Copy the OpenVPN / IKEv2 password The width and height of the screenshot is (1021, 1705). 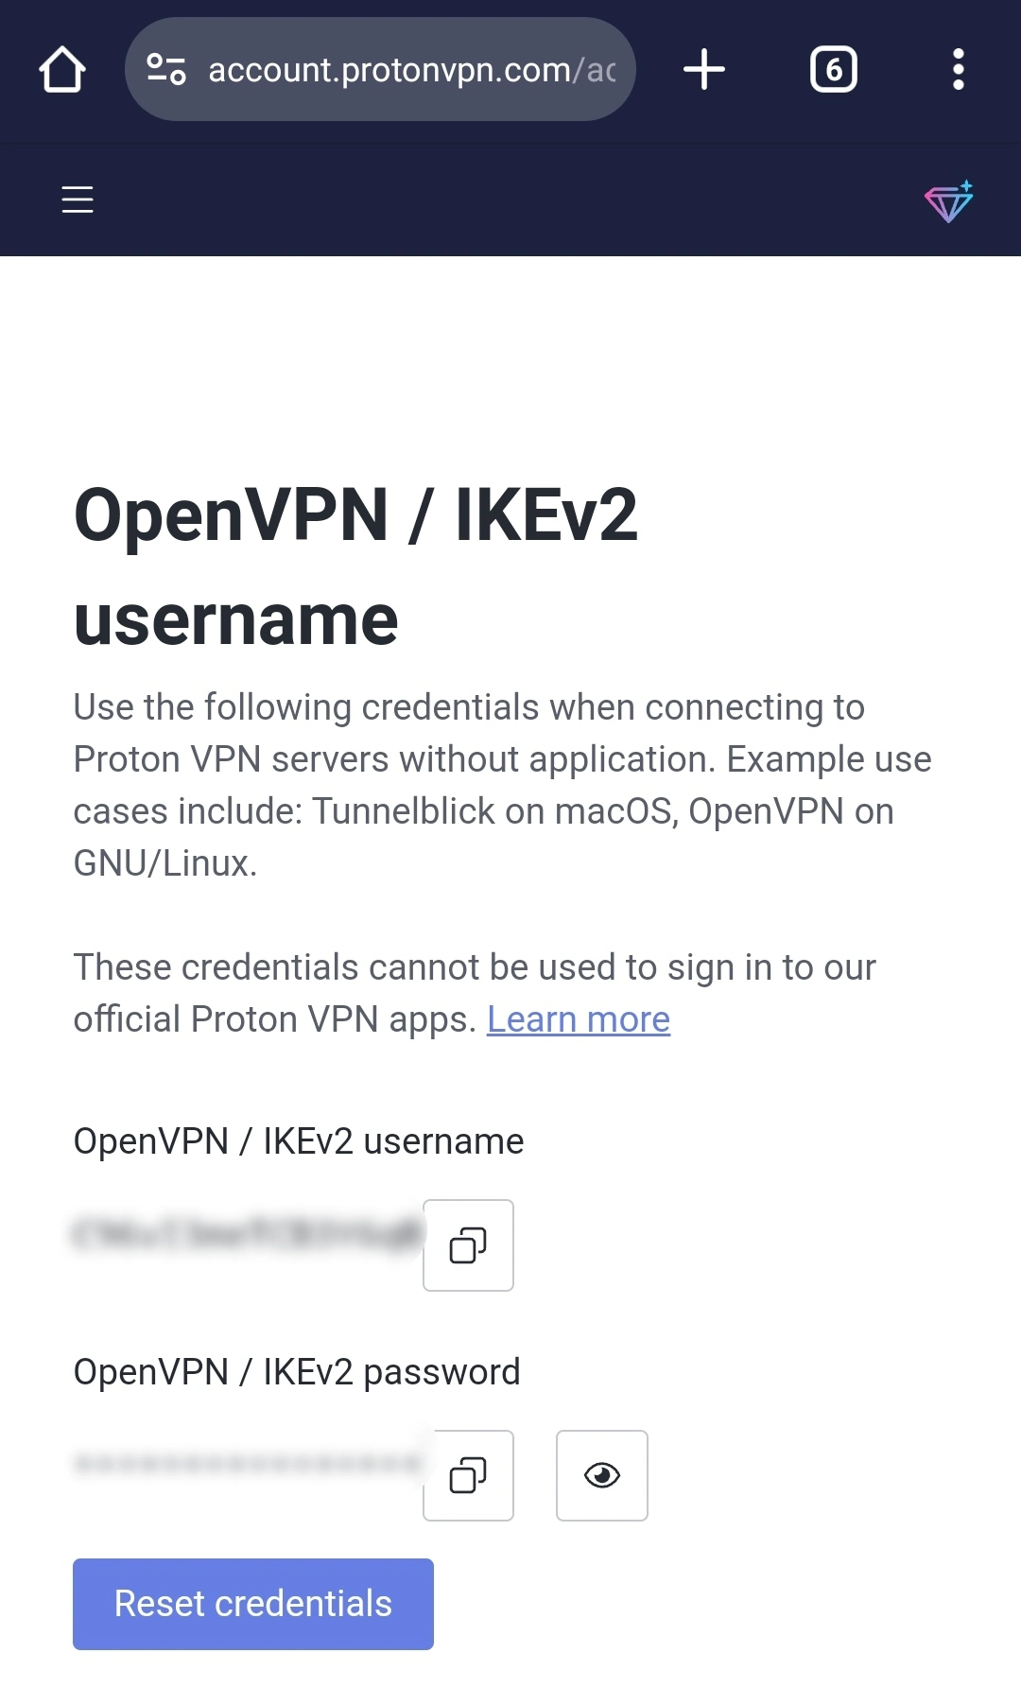pyautogui.click(x=468, y=1476)
